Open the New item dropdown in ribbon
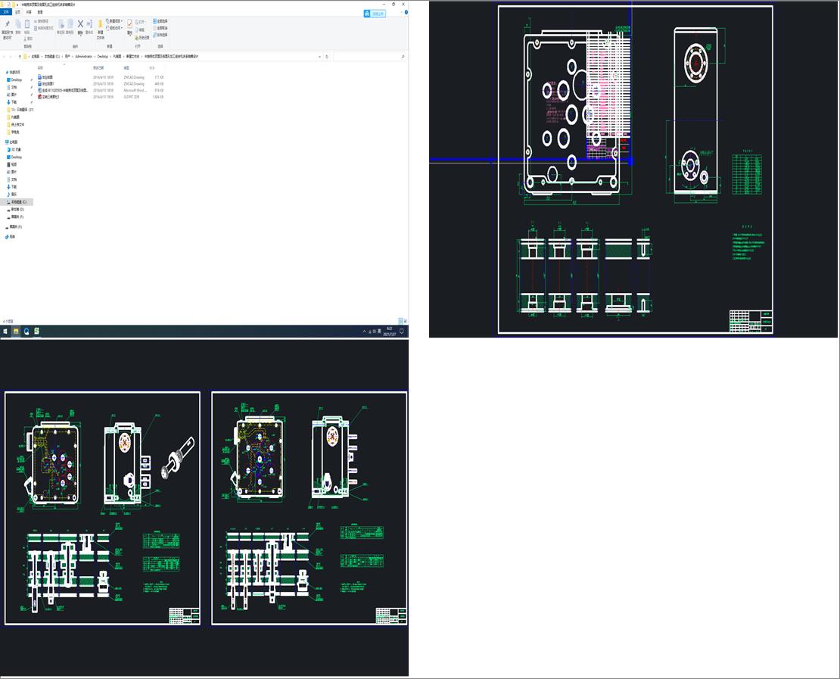 tap(114, 21)
